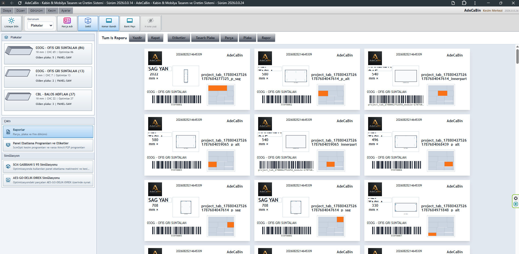Reload the page with the refresh icon
Screen dimensions: 519x254
[x=20, y=3]
